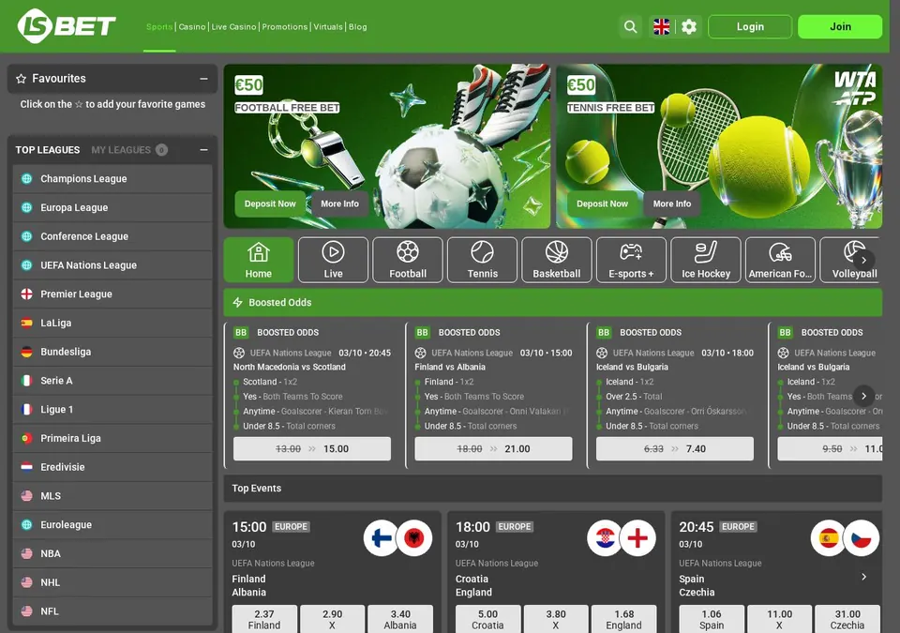Open the Sports nav item

(x=159, y=27)
